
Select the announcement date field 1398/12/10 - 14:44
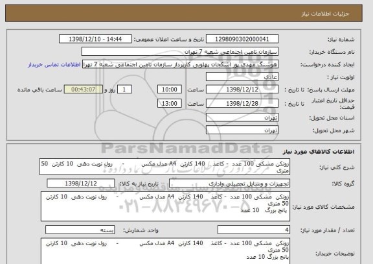point(95,39)
